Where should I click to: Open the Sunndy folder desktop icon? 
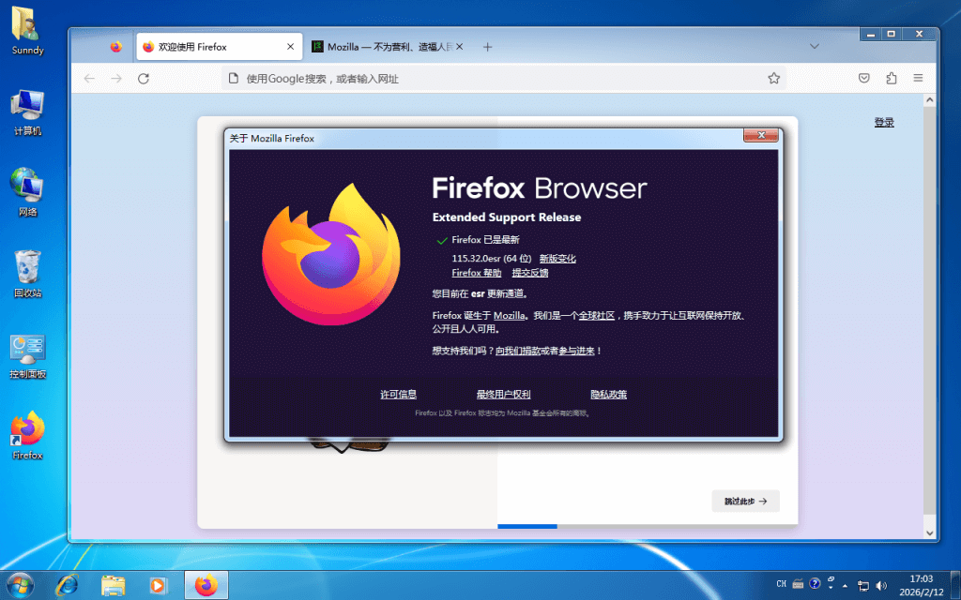click(x=27, y=31)
